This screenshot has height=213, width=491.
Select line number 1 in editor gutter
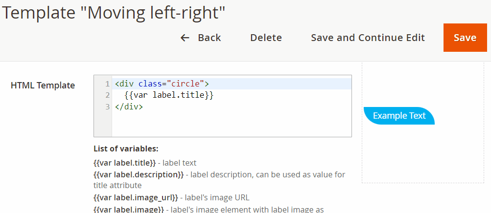point(107,84)
